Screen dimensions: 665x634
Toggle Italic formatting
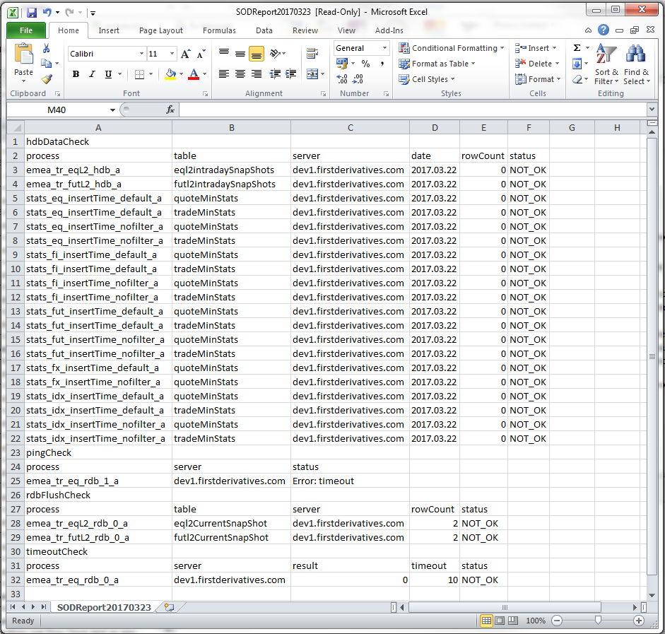coord(92,74)
